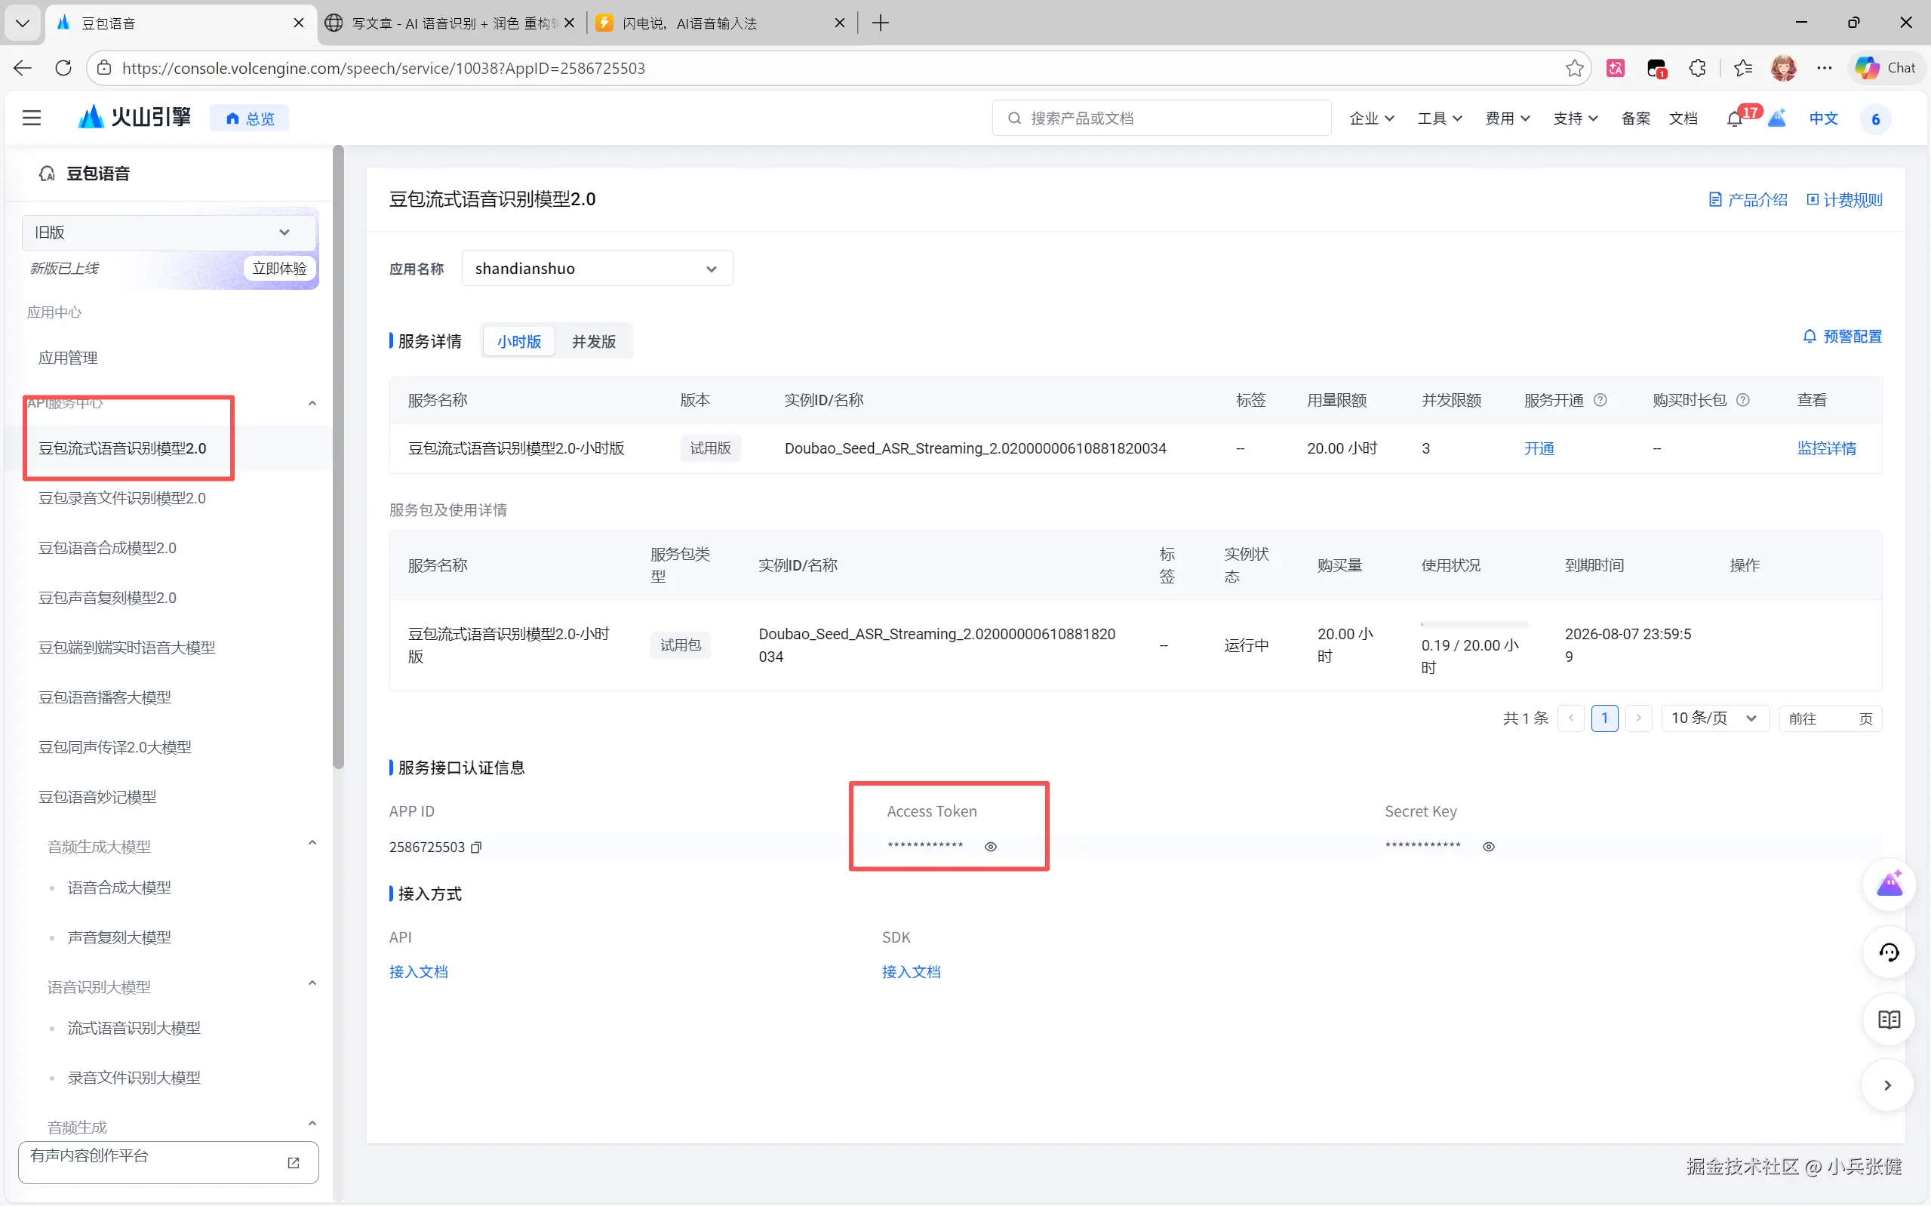Click the floating documentation book icon
Image resolution: width=1931 pixels, height=1206 pixels.
coord(1888,1020)
